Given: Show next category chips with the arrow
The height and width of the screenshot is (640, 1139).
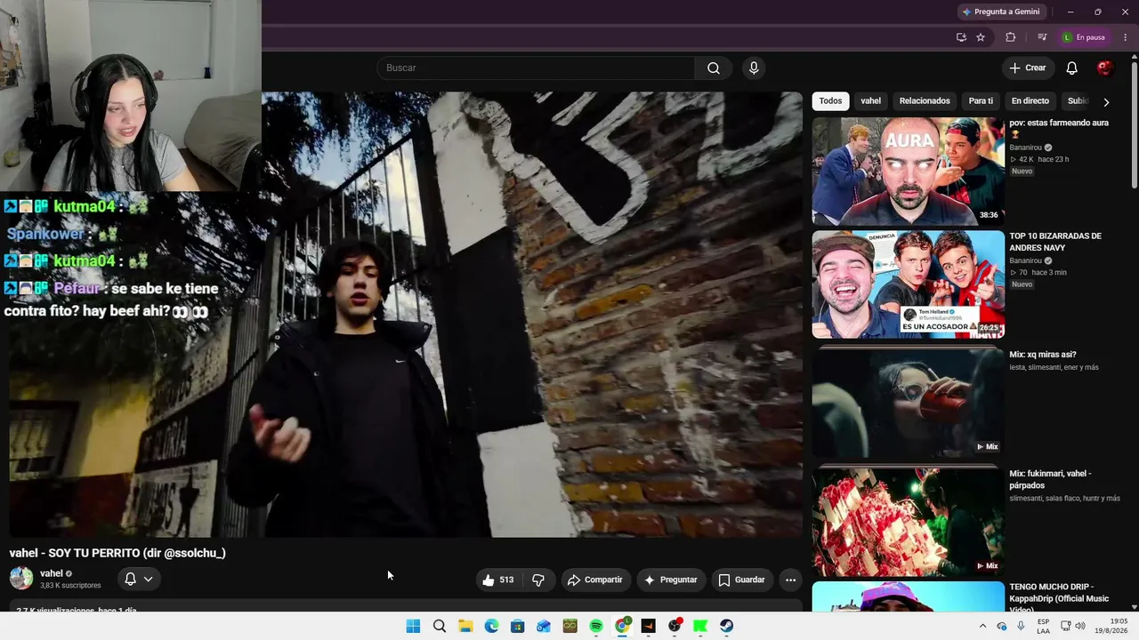Looking at the screenshot, I should click(x=1106, y=101).
